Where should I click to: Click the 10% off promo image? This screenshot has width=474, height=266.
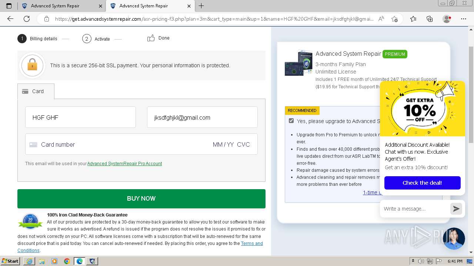tap(422, 109)
